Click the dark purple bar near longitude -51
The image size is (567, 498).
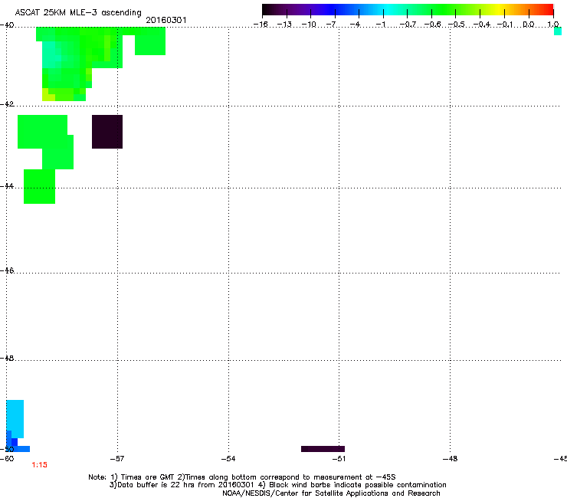point(323,449)
